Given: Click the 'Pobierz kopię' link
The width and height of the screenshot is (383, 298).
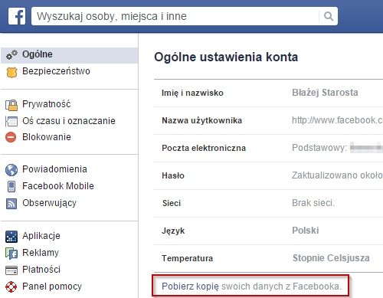Looking at the screenshot, I should pyautogui.click(x=190, y=287).
